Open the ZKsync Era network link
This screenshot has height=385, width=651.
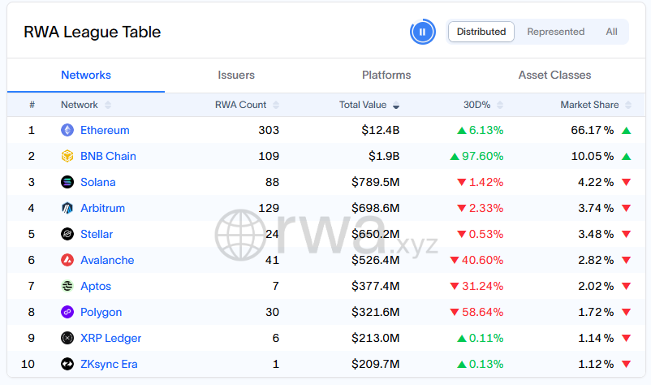(109, 364)
